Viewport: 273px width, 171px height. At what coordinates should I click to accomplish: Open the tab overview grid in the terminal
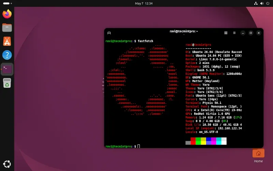(x=226, y=33)
